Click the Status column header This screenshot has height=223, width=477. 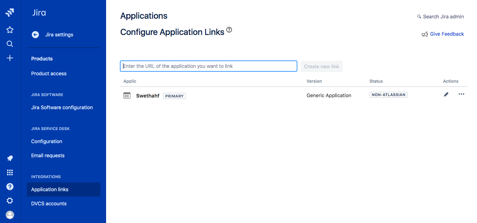tap(376, 81)
